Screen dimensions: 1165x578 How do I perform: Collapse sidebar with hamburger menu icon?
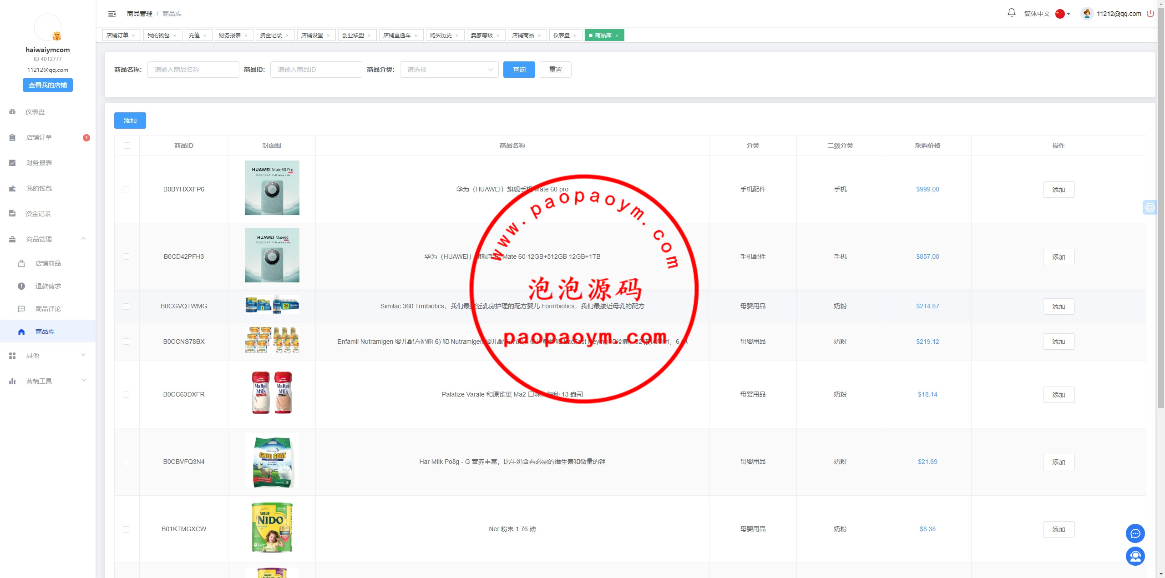pos(112,14)
